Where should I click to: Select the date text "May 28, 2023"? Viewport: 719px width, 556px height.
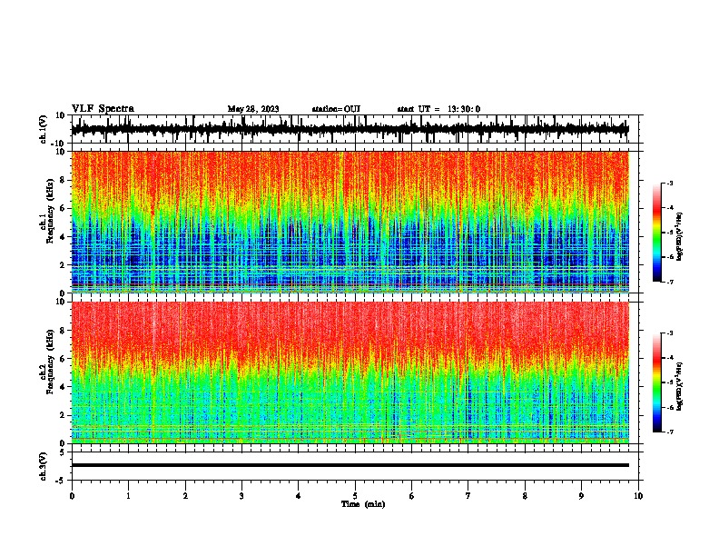pyautogui.click(x=253, y=109)
